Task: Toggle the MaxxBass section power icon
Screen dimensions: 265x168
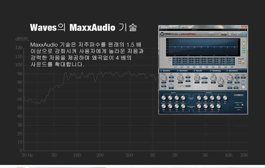Action: [x=161, y=71]
